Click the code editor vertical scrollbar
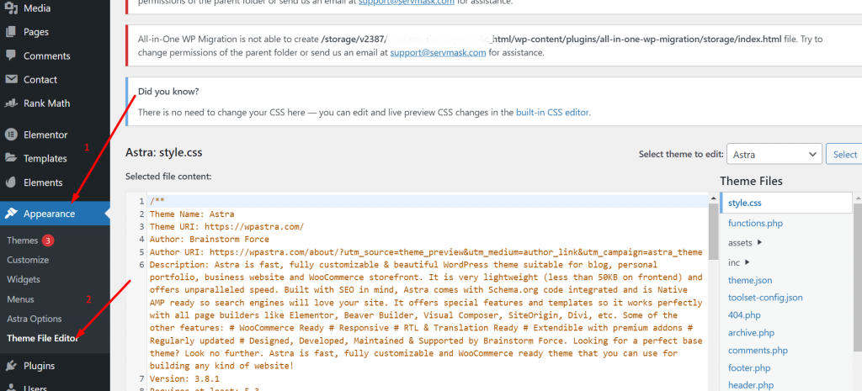The width and height of the screenshot is (862, 391). point(714,230)
